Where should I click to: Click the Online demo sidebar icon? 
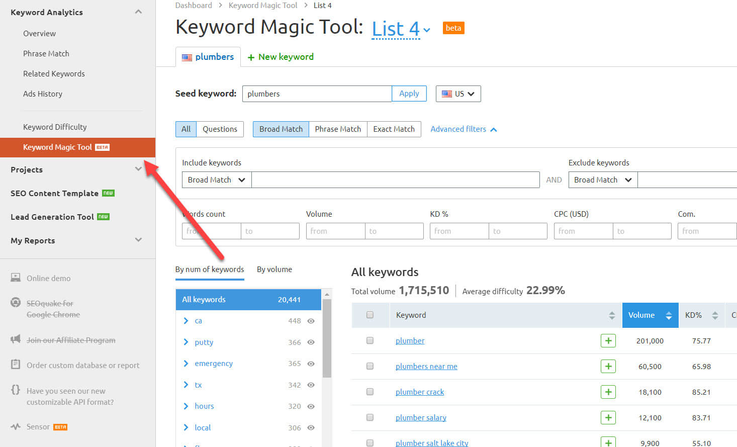point(16,278)
